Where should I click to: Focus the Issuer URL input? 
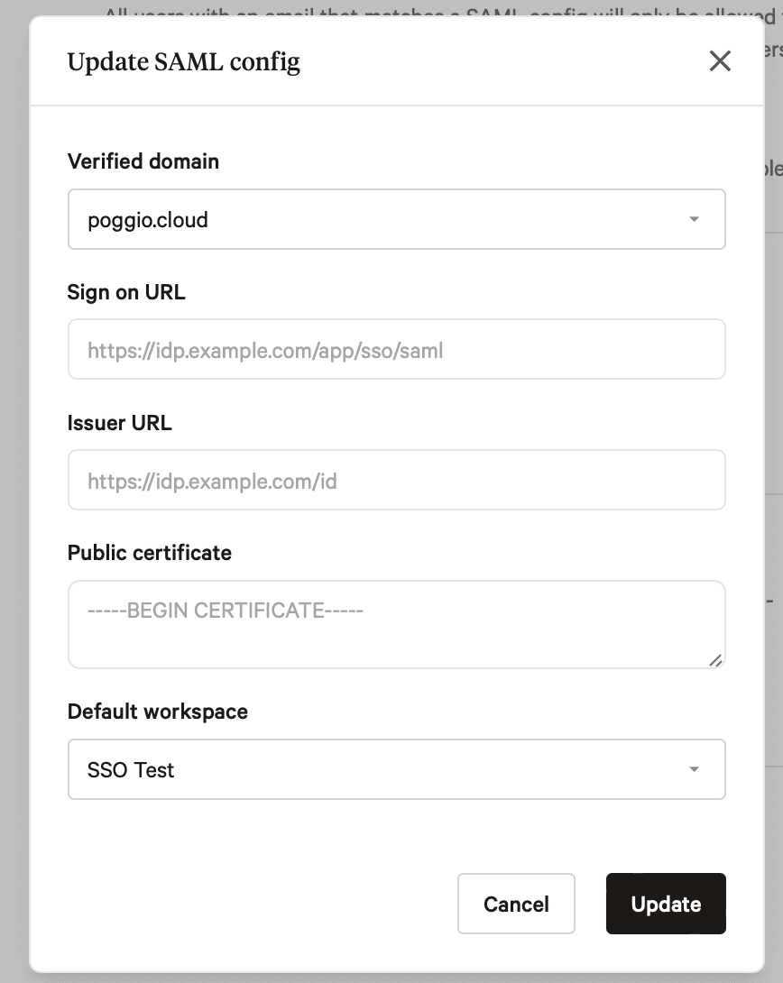(x=396, y=480)
